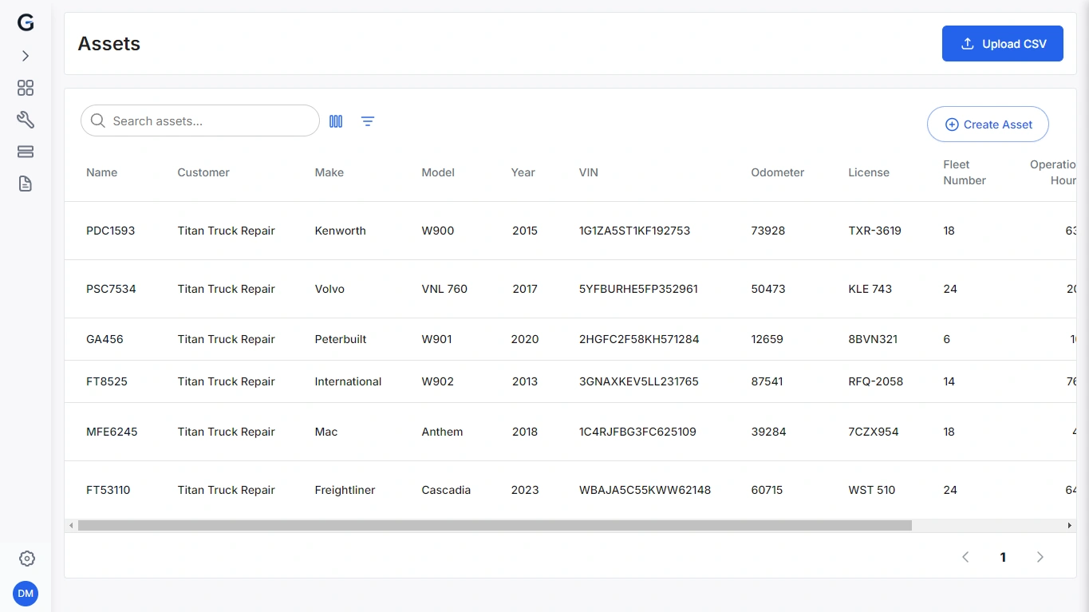Sort by Odometer column header
Viewport: 1089px width, 612px height.
click(x=778, y=172)
